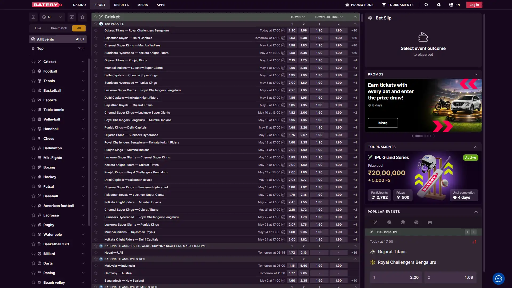Select cricket icon in Popular Events
The width and height of the screenshot is (512, 288).
point(375,222)
